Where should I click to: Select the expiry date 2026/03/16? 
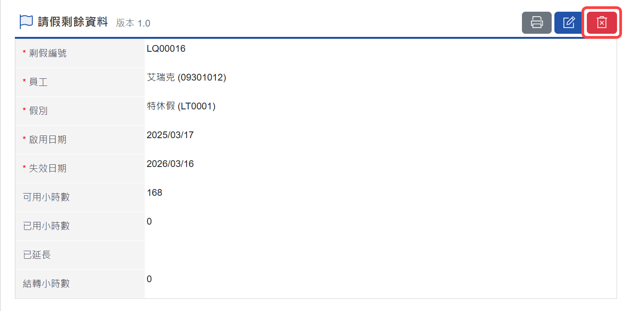click(x=170, y=164)
